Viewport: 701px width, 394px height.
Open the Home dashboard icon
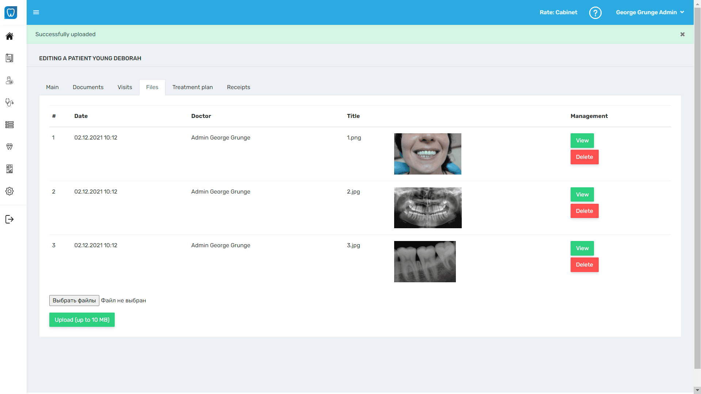(9, 36)
